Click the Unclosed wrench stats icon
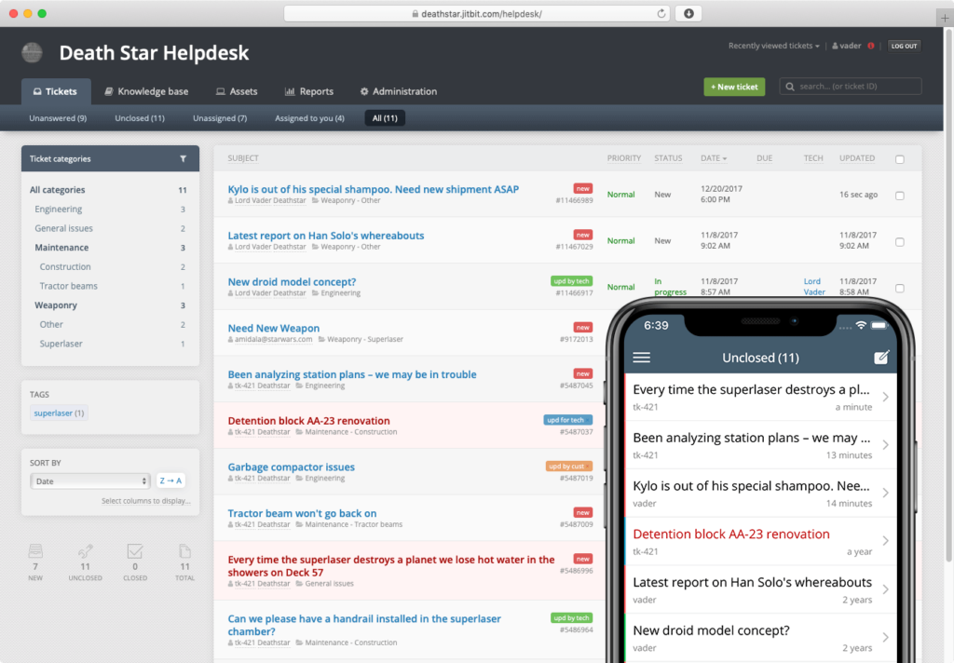954x663 pixels. [85, 555]
